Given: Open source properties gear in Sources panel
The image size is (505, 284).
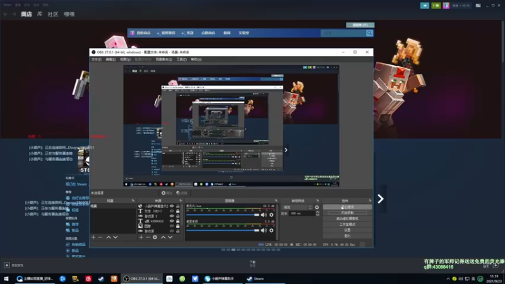Looking at the screenshot, I should click(155, 237).
